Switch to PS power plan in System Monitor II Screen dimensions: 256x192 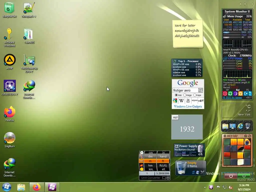[247, 90]
